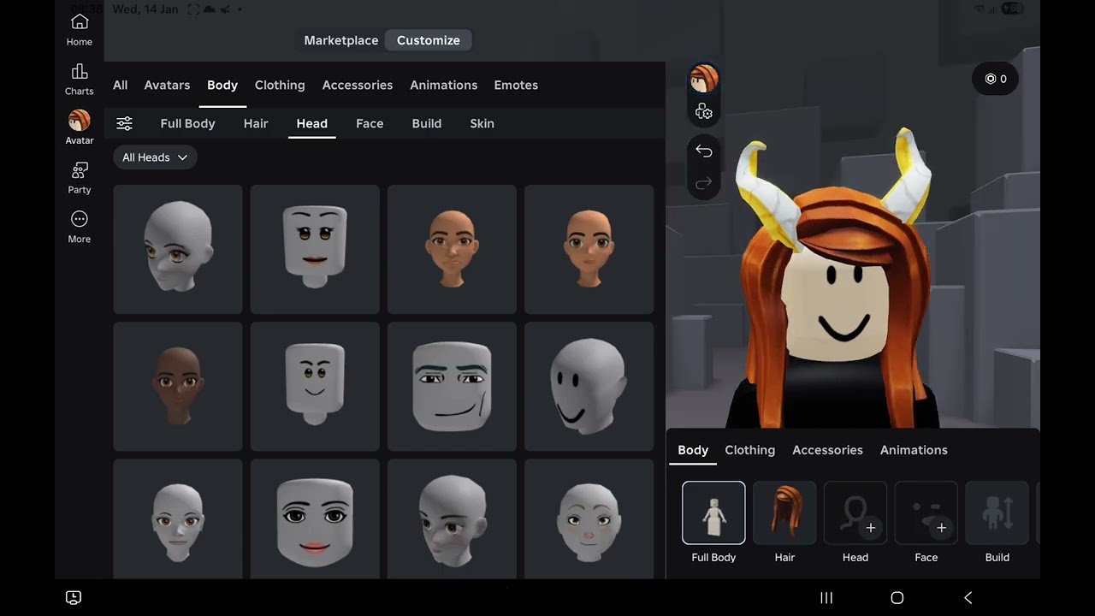The image size is (1095, 616).
Task: Tap the Android home button
Action: click(x=897, y=598)
